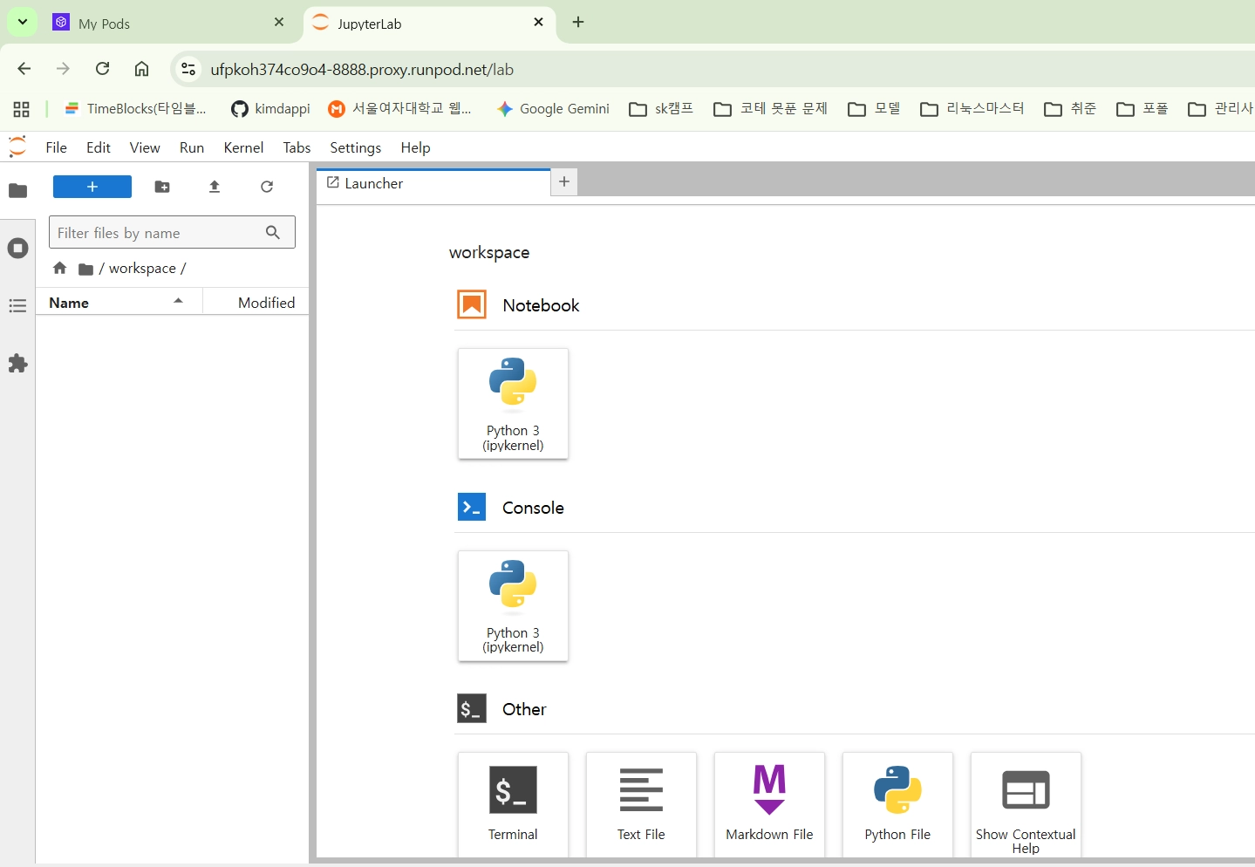This screenshot has width=1255, height=867.
Task: Open the View menu
Action: point(145,147)
